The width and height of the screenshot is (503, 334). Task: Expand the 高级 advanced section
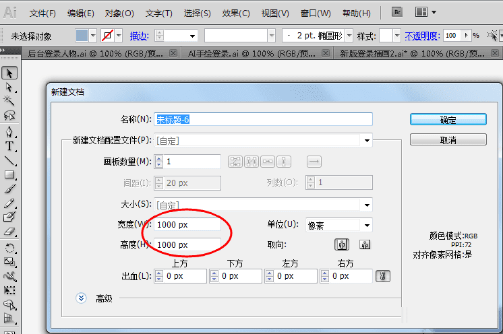[81, 298]
